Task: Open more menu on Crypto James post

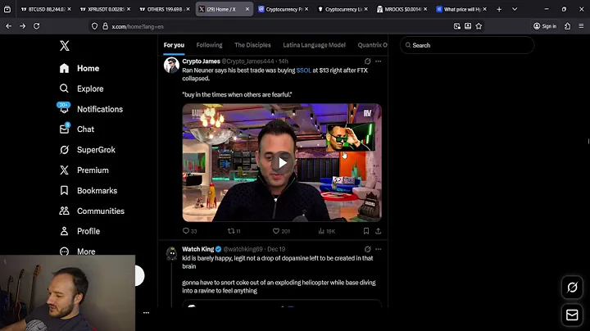Action: [378, 61]
